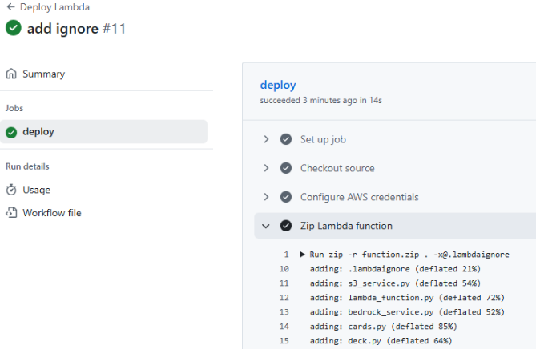Collapse the Zip Lambda function step
This screenshot has width=536, height=349.
click(266, 226)
